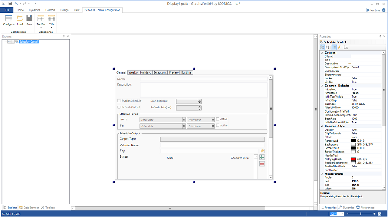Screen dimensions: 388x217
Task: Show events using the lightning bolt icon
Action: 340,47
